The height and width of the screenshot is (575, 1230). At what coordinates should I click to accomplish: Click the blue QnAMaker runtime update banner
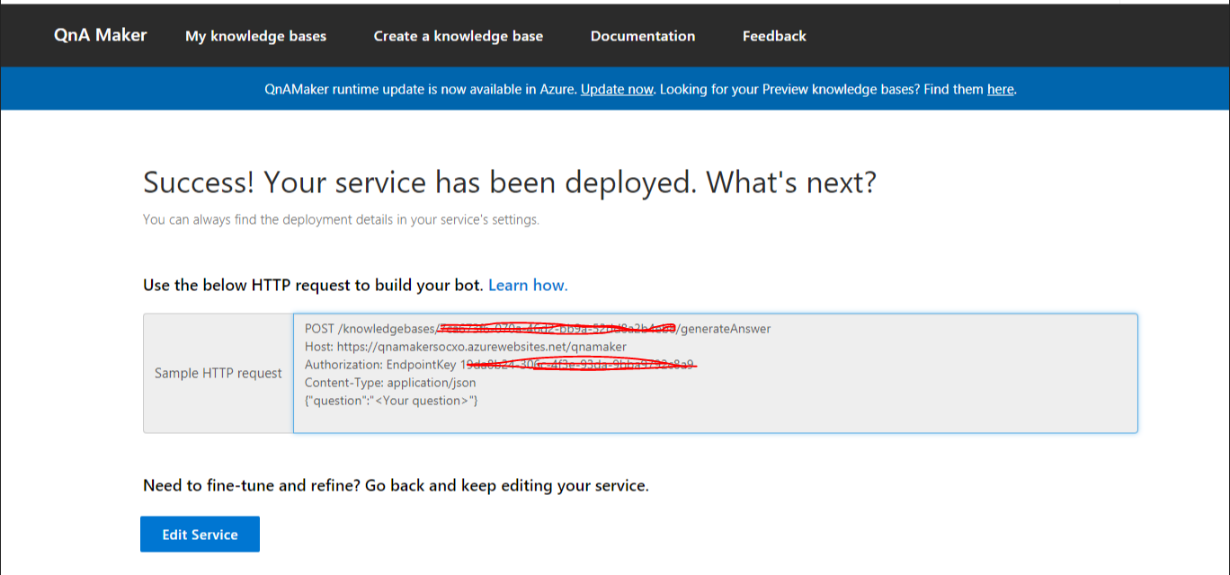615,88
